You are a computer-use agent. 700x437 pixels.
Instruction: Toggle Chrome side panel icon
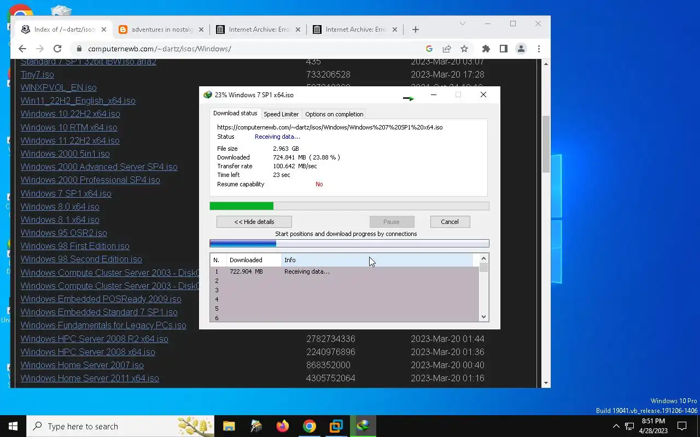pyautogui.click(x=504, y=49)
